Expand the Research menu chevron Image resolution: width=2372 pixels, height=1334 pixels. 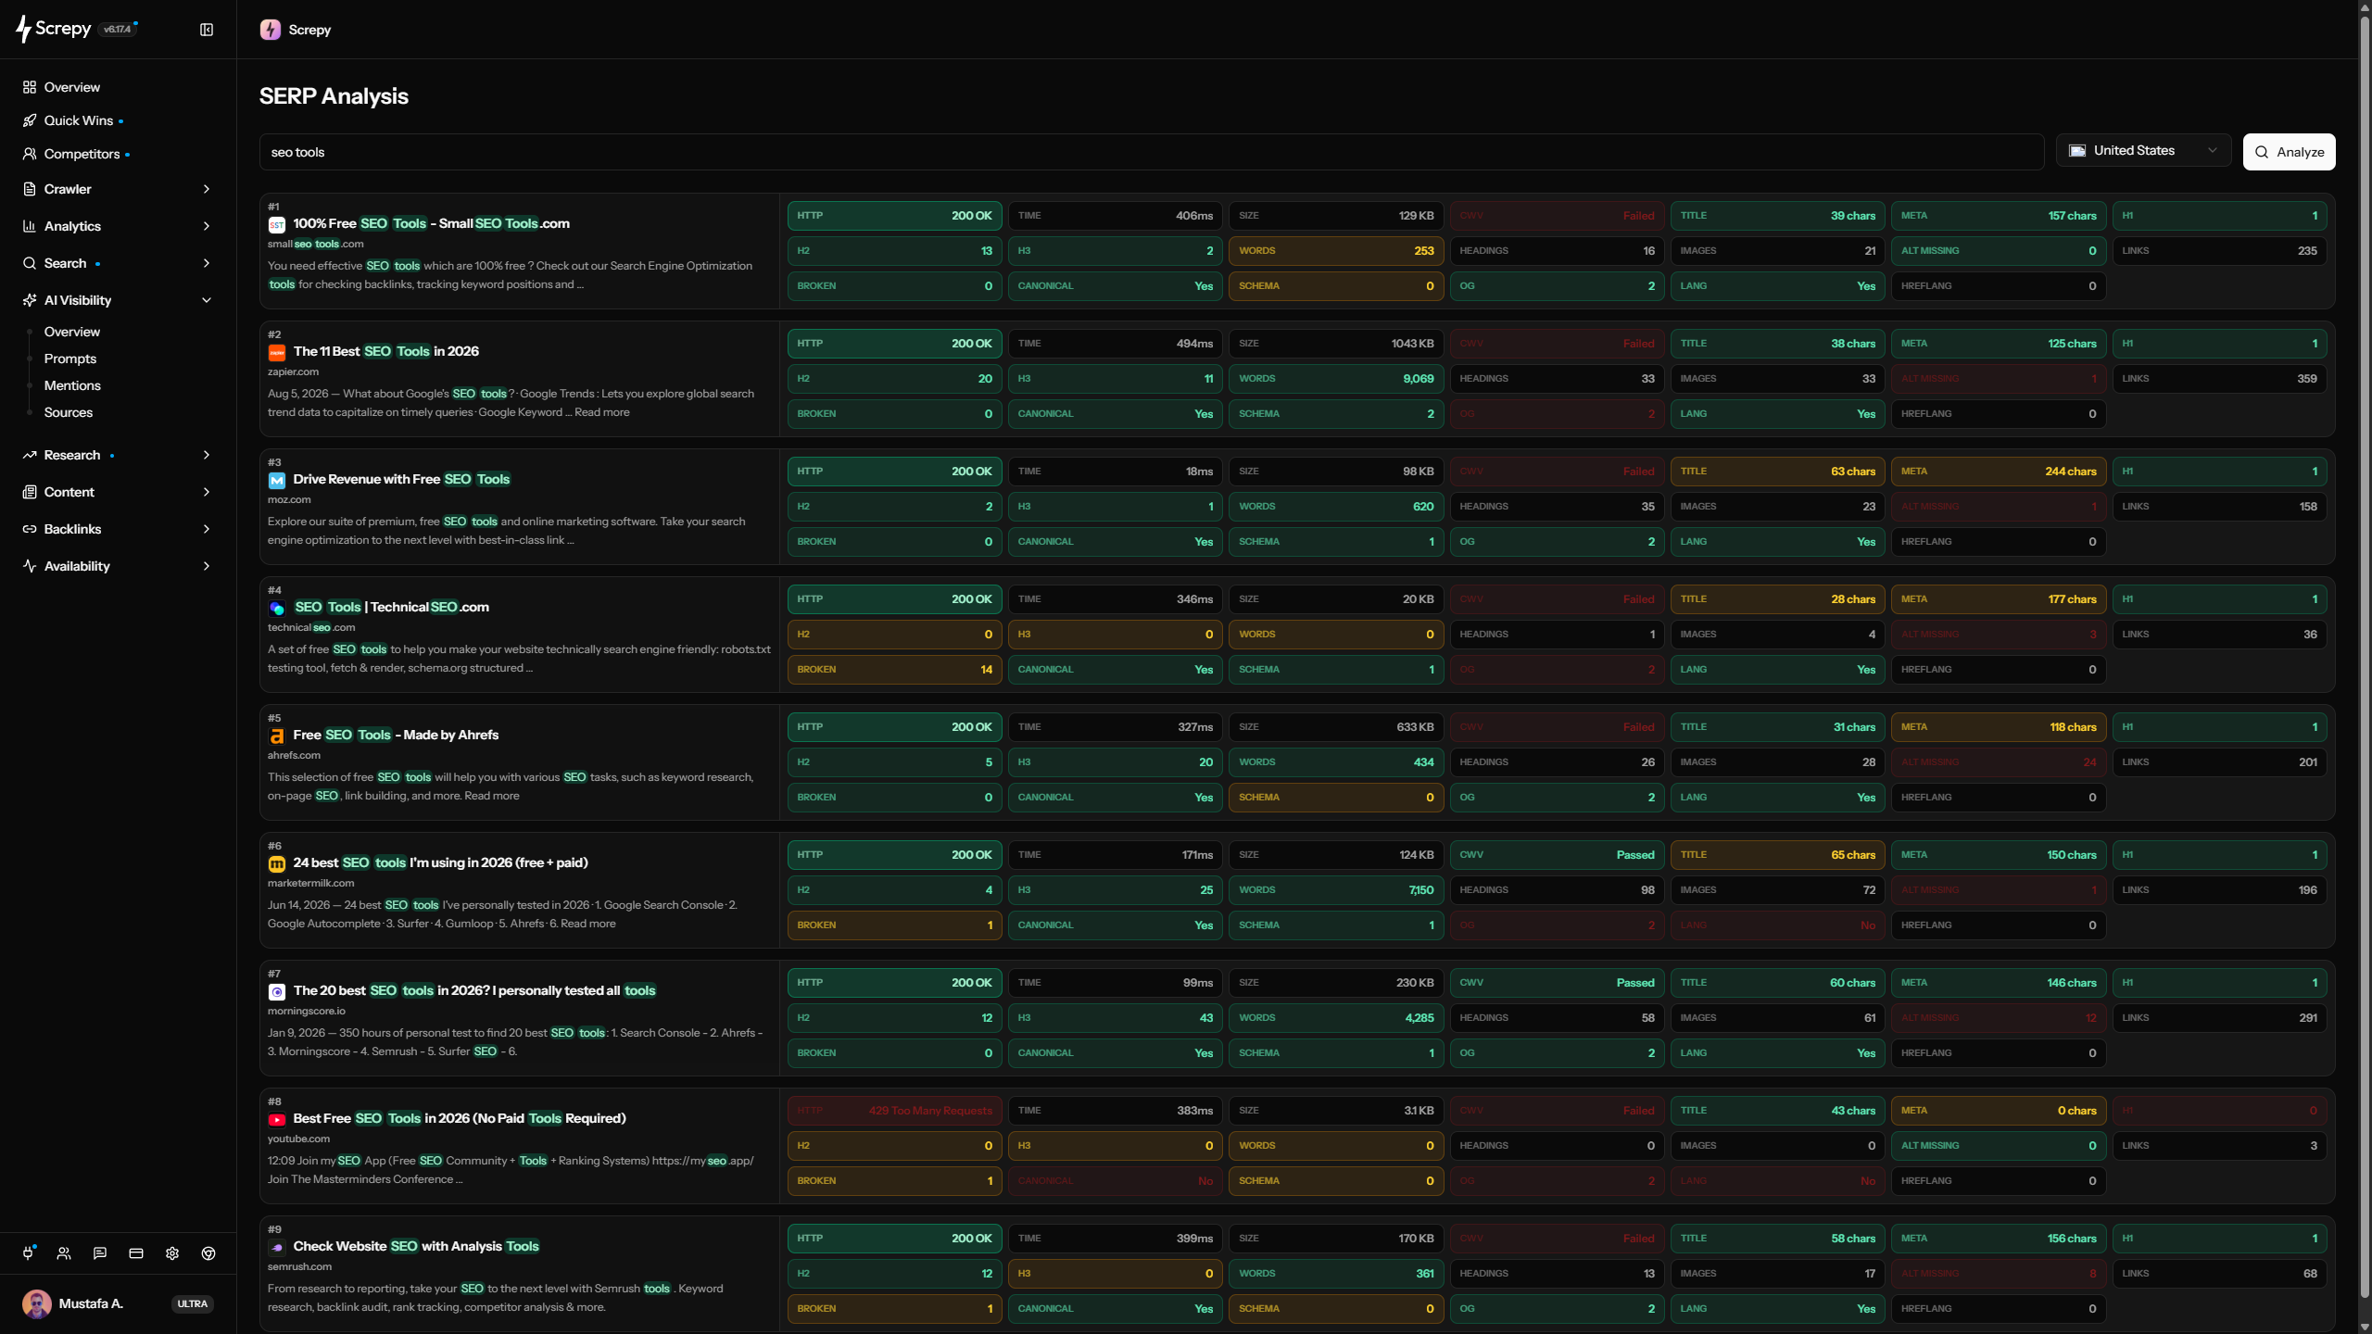click(x=207, y=455)
